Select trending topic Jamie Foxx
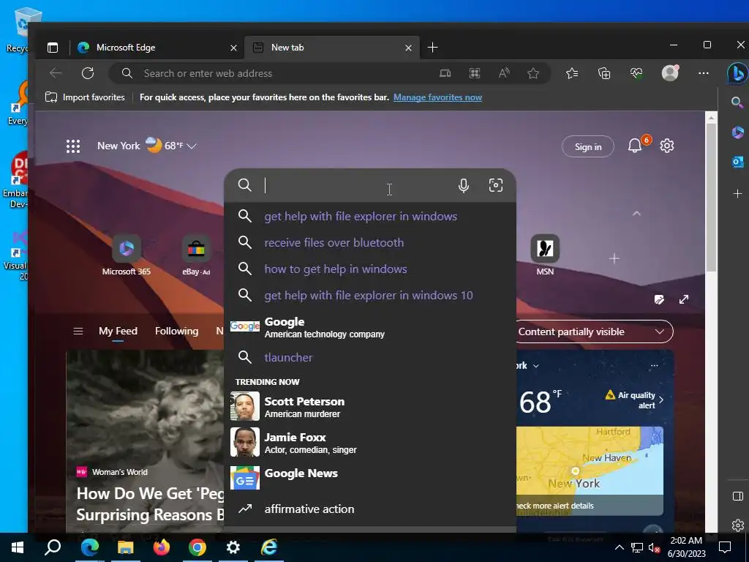 click(x=369, y=443)
